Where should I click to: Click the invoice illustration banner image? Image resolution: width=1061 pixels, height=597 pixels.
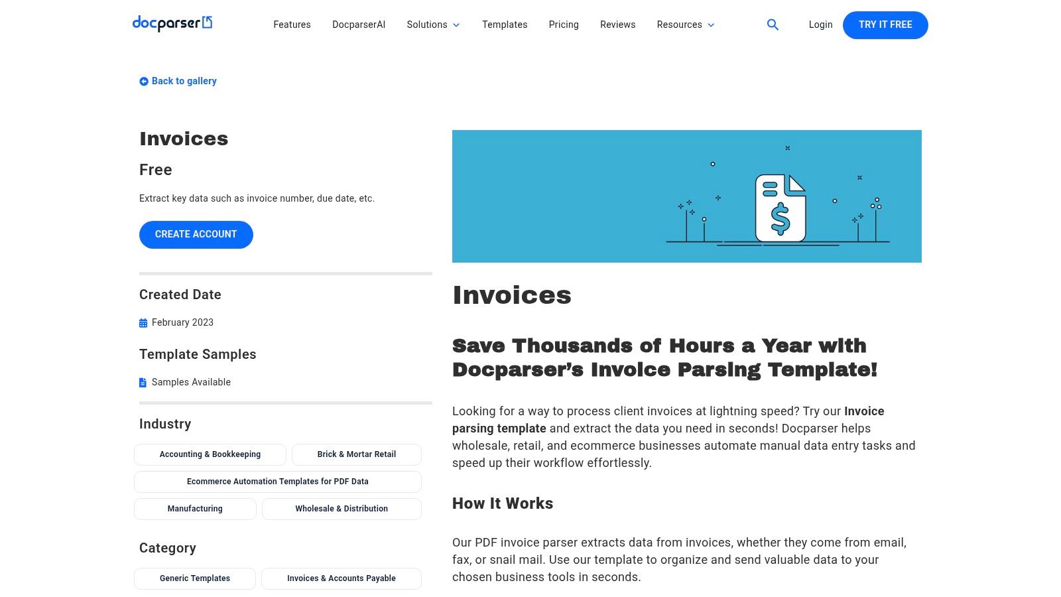coord(686,196)
